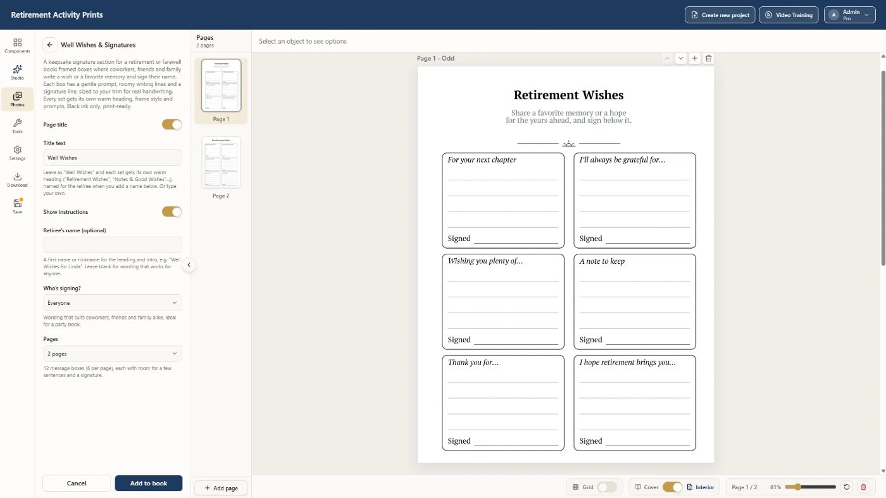Move Page 1 up with arrow

pyautogui.click(x=666, y=58)
